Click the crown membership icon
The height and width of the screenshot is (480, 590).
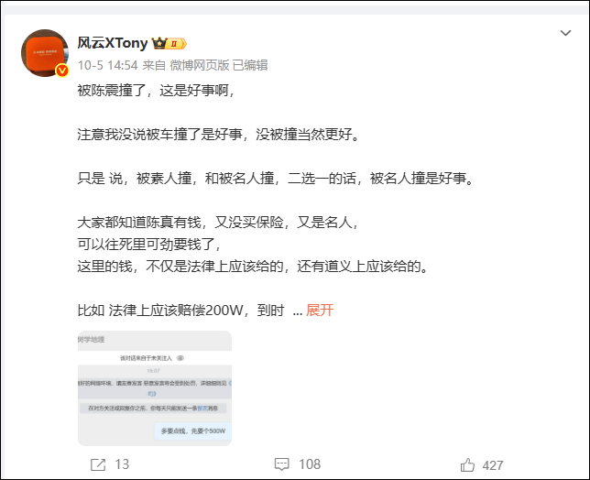tap(159, 43)
